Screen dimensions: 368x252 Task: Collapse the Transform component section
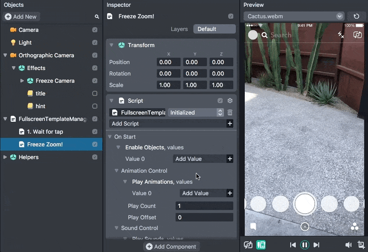(111, 45)
